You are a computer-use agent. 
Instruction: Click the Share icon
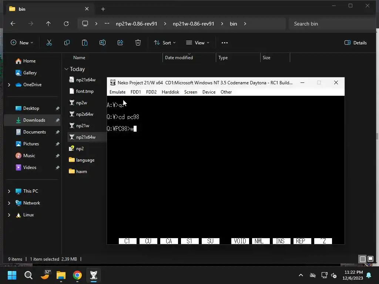point(120,43)
